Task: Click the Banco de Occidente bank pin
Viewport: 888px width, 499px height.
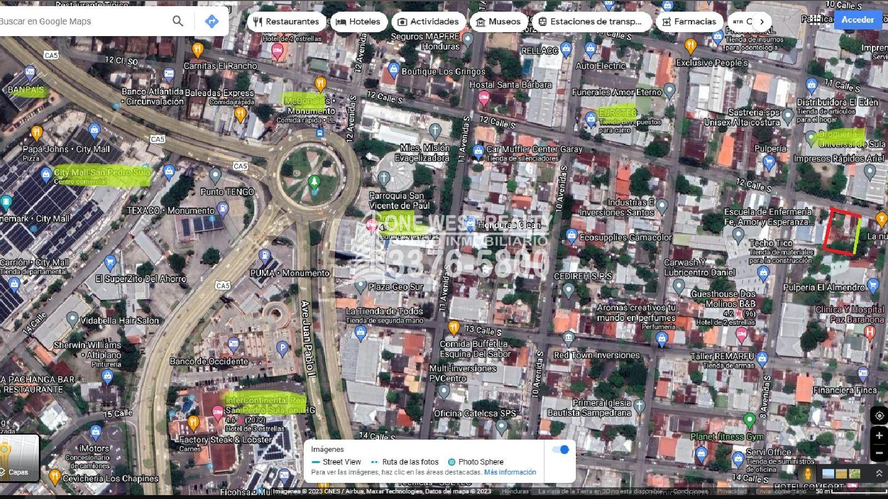Action: (233, 345)
